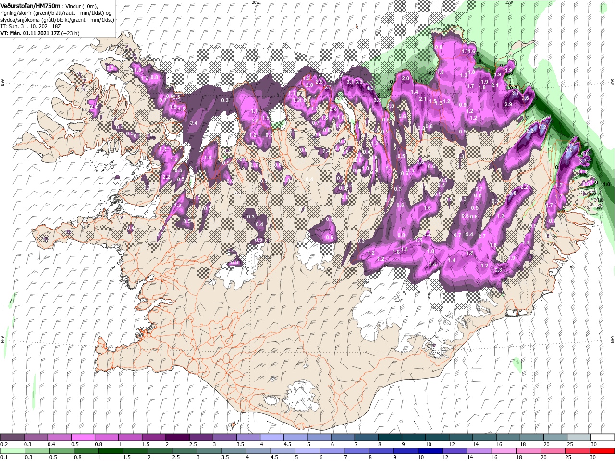The height and width of the screenshot is (461, 615).
Task: Pick the lavender 4–4.5 snow swatch
Action: [x=272, y=437]
